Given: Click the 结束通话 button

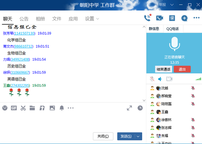Looking at the screenshot, I should (163, 69).
